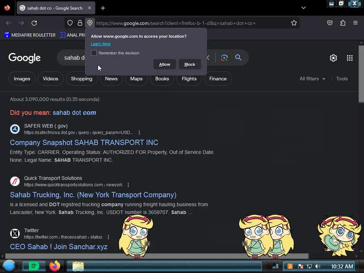The height and width of the screenshot is (273, 364).
Task: Submit search with the magnifier icon
Action: [238, 58]
